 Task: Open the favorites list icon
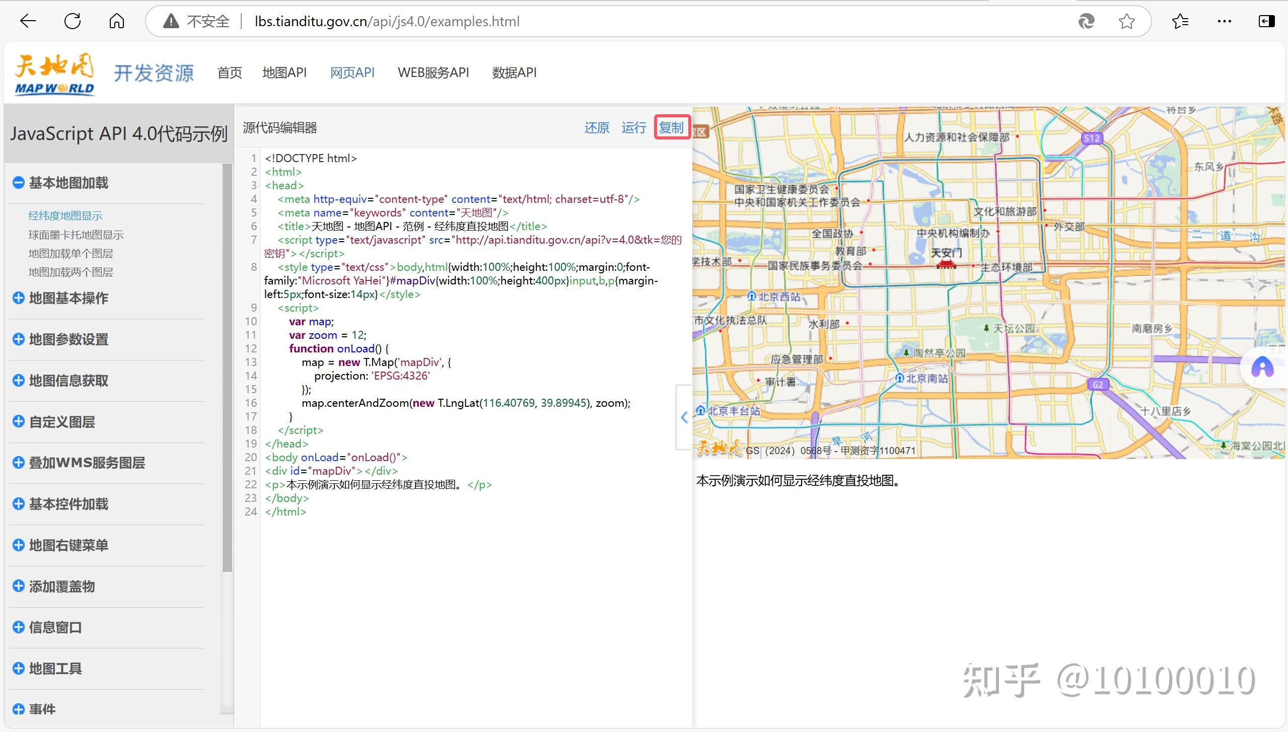tap(1180, 21)
